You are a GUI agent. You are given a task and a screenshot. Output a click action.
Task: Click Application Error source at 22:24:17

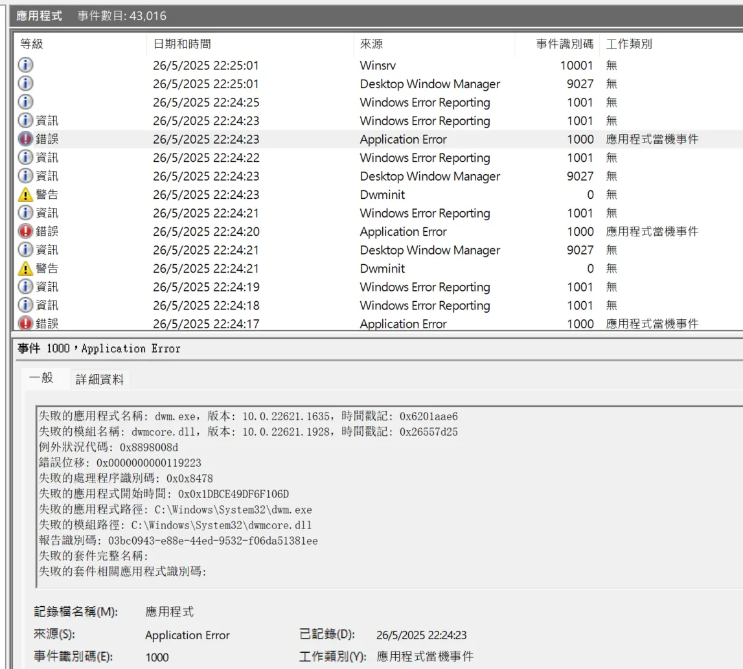tap(404, 324)
